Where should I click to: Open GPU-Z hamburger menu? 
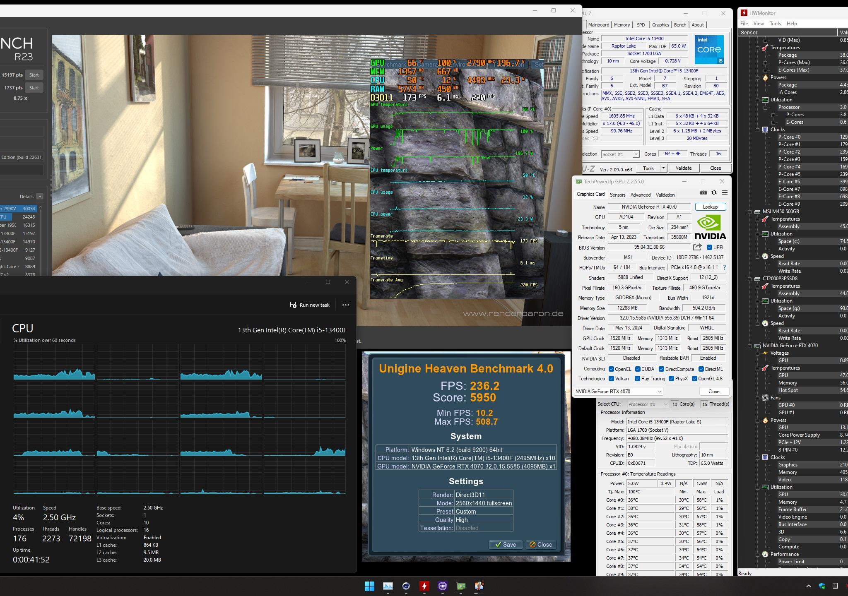click(x=725, y=192)
